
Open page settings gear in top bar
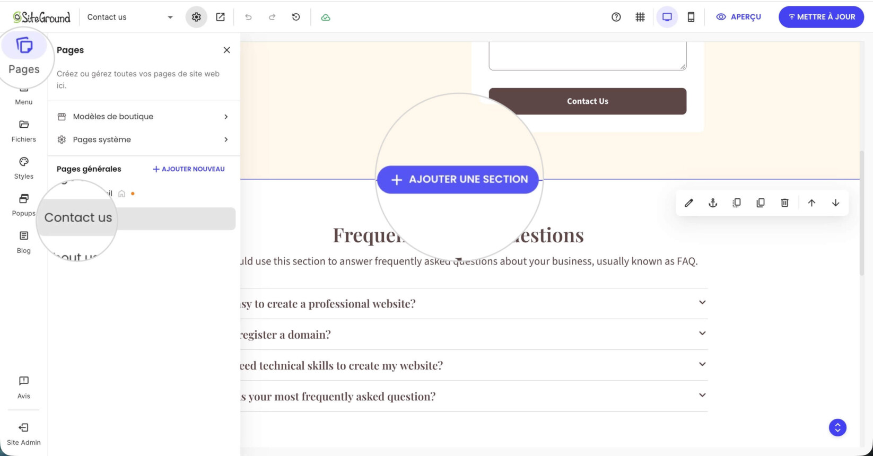pyautogui.click(x=196, y=17)
